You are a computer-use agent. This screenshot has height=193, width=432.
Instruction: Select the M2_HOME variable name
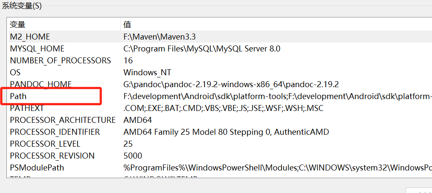30,37
